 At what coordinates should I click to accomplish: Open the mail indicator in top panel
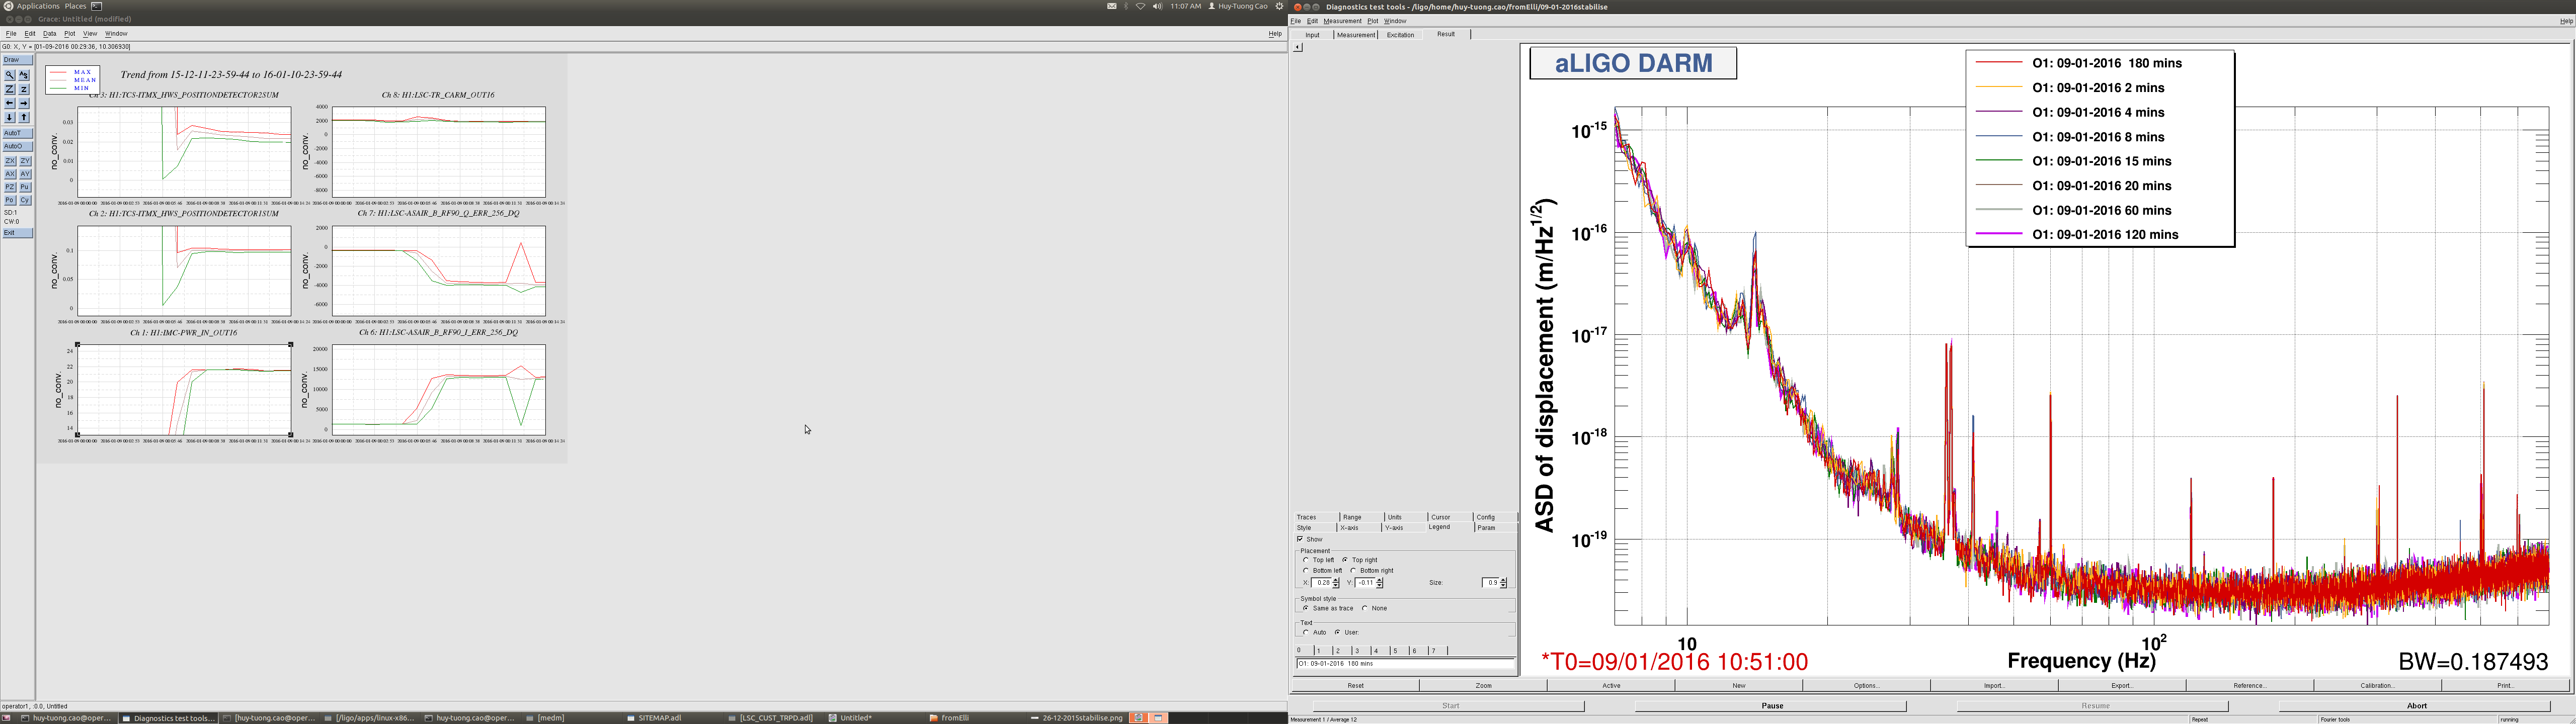coord(1112,6)
